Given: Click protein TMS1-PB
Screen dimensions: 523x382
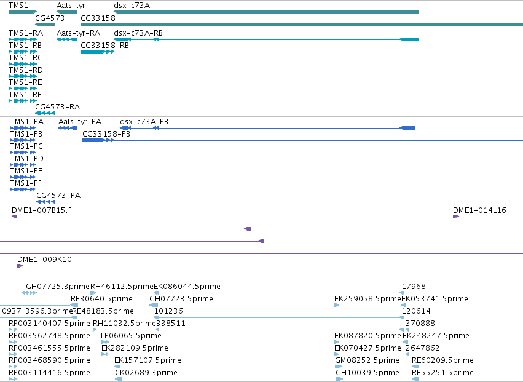Looking at the screenshot, I should [26, 134].
